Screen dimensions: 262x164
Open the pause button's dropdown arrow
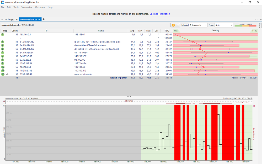(178, 25)
